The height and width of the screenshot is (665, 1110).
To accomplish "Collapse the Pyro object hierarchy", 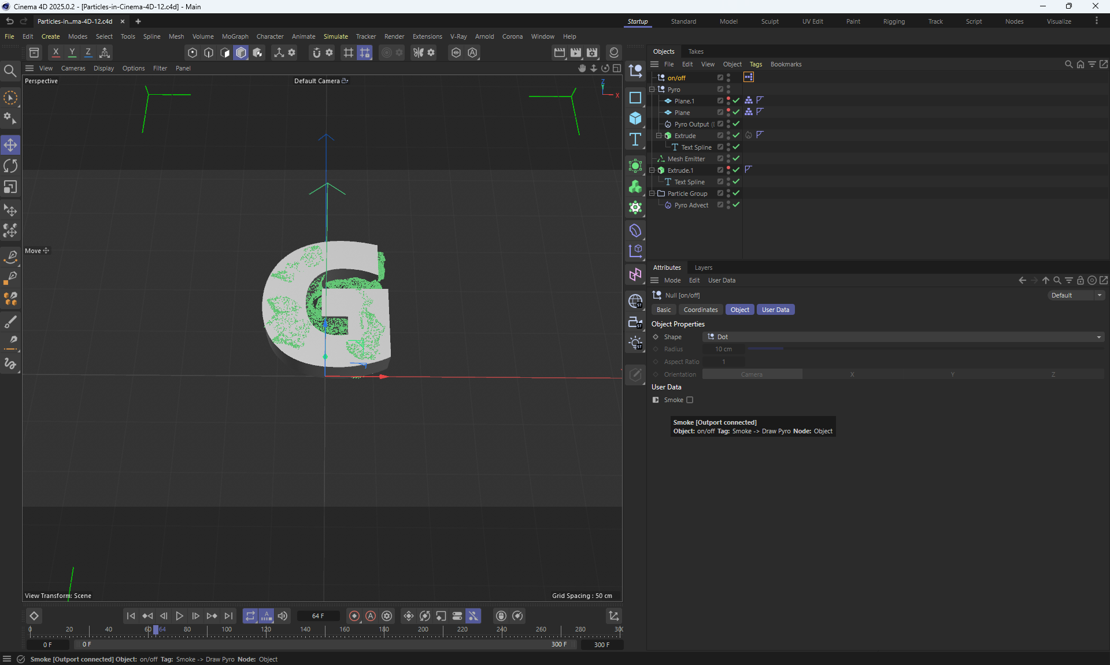I will (x=652, y=90).
